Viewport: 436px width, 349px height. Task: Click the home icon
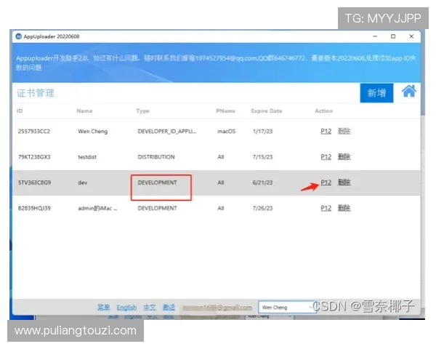point(408,91)
